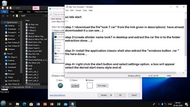Viewport: 190px width, 107px height.
Task: Refresh the look7 folder in Explorer
Action: click(x=46, y=16)
